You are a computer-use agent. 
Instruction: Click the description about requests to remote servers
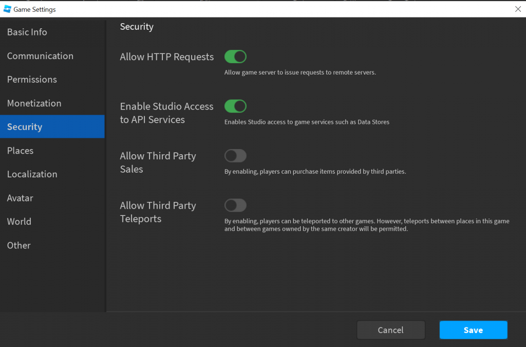click(x=300, y=72)
